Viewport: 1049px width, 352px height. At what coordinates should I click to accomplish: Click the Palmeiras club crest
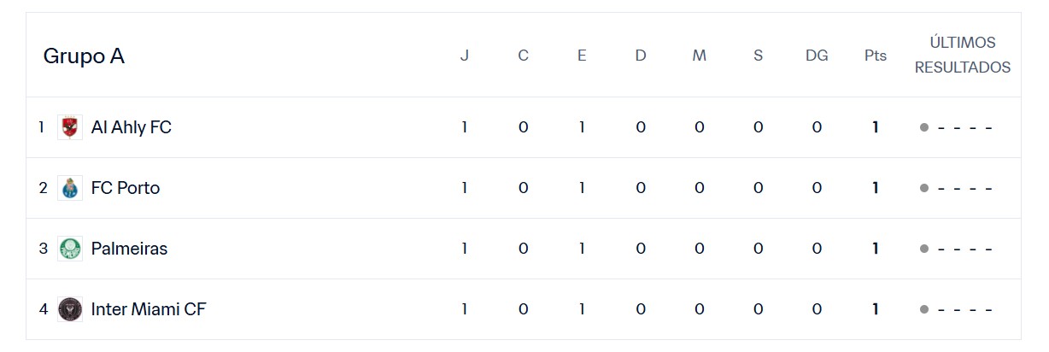coord(70,249)
